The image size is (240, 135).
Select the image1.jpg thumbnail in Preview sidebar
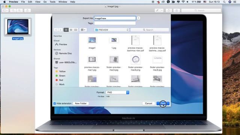18,27
